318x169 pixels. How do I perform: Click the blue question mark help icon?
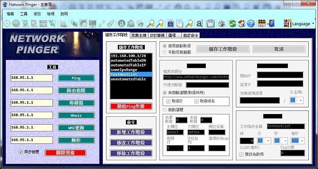251,24
